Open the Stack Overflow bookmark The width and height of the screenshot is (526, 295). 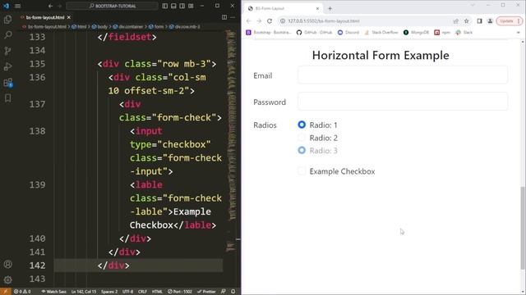[x=381, y=33]
